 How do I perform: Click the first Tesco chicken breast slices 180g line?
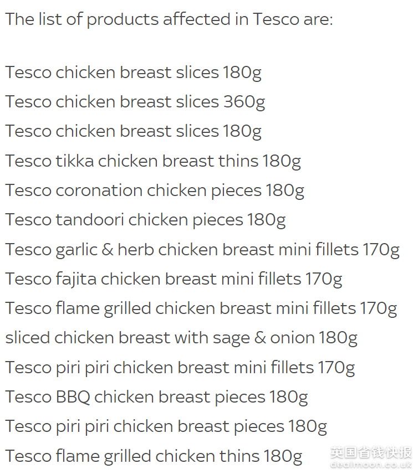[x=134, y=73]
